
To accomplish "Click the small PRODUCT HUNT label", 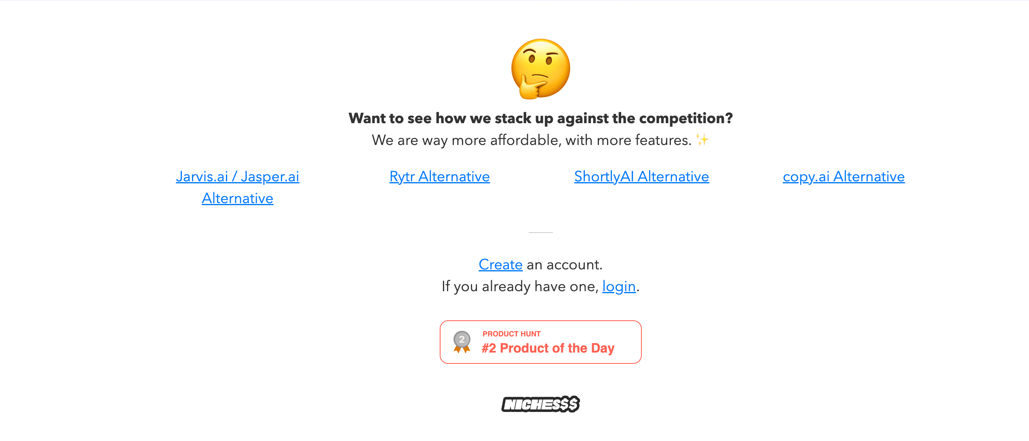I will click(x=512, y=334).
